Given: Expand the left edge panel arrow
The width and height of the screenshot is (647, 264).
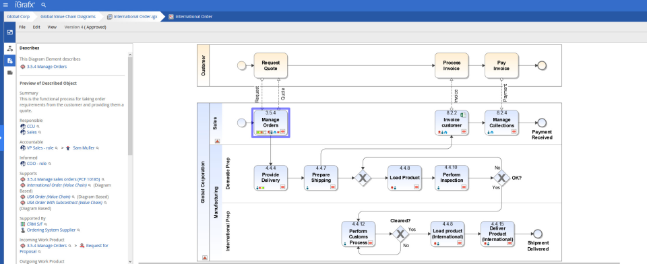Looking at the screenshot, I should point(1,137).
